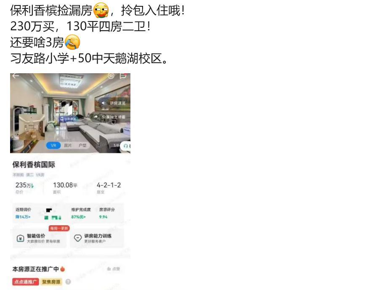390x290 pixels.
Task: Tap the thumbs-up 点赞 icon
Action: coord(109,269)
